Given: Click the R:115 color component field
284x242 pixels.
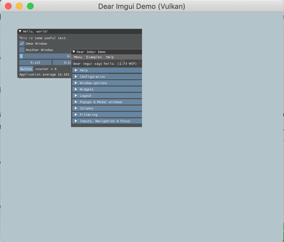Looking at the screenshot, I should 35,62.
